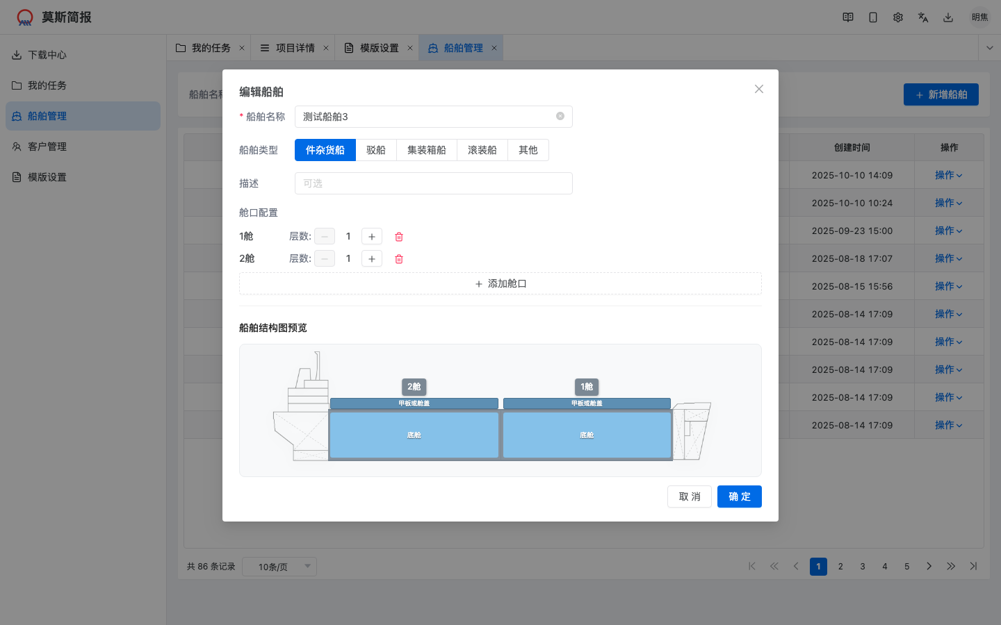Open the first row 操作 dropdown
This screenshot has height=625, width=1001.
[949, 175]
